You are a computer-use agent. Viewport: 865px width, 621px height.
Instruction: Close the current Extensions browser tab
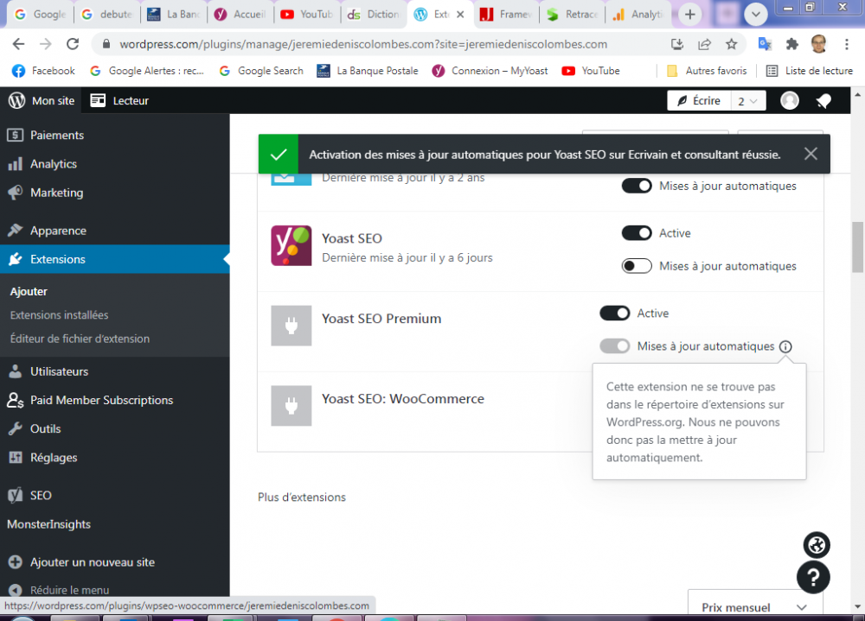point(461,15)
